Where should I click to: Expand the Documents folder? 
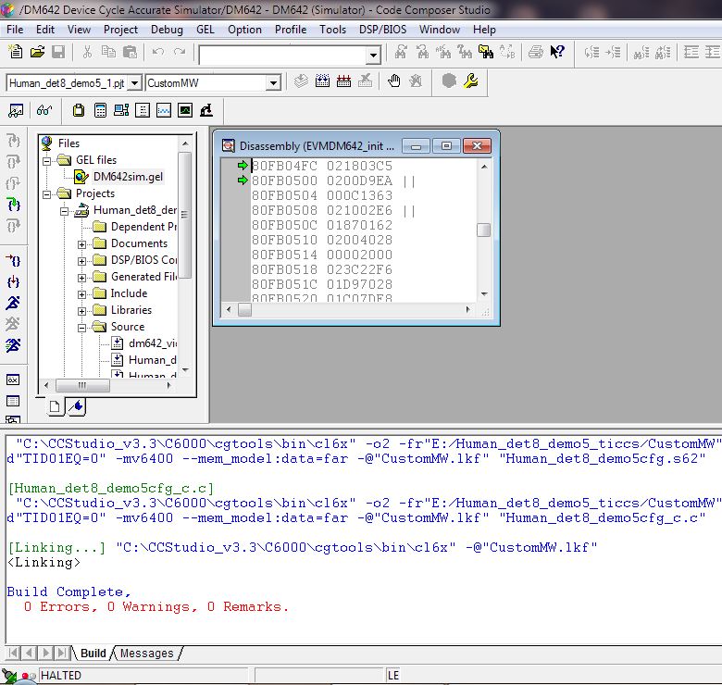[81, 244]
